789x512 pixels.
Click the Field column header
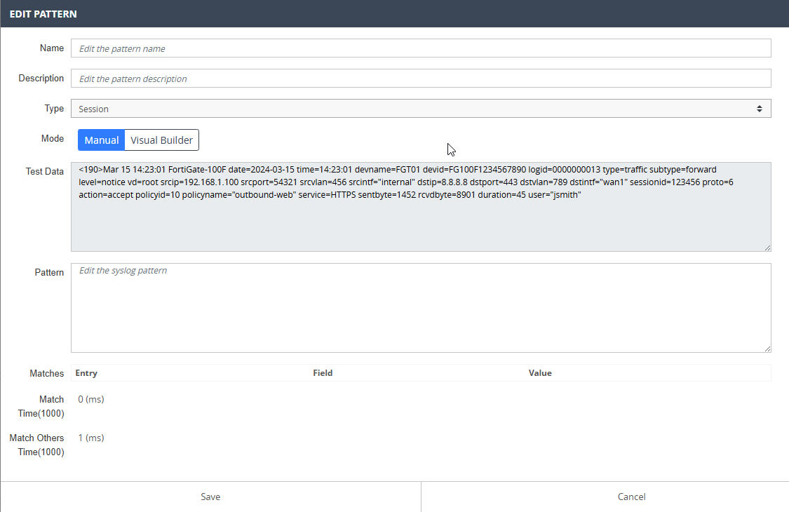point(323,373)
